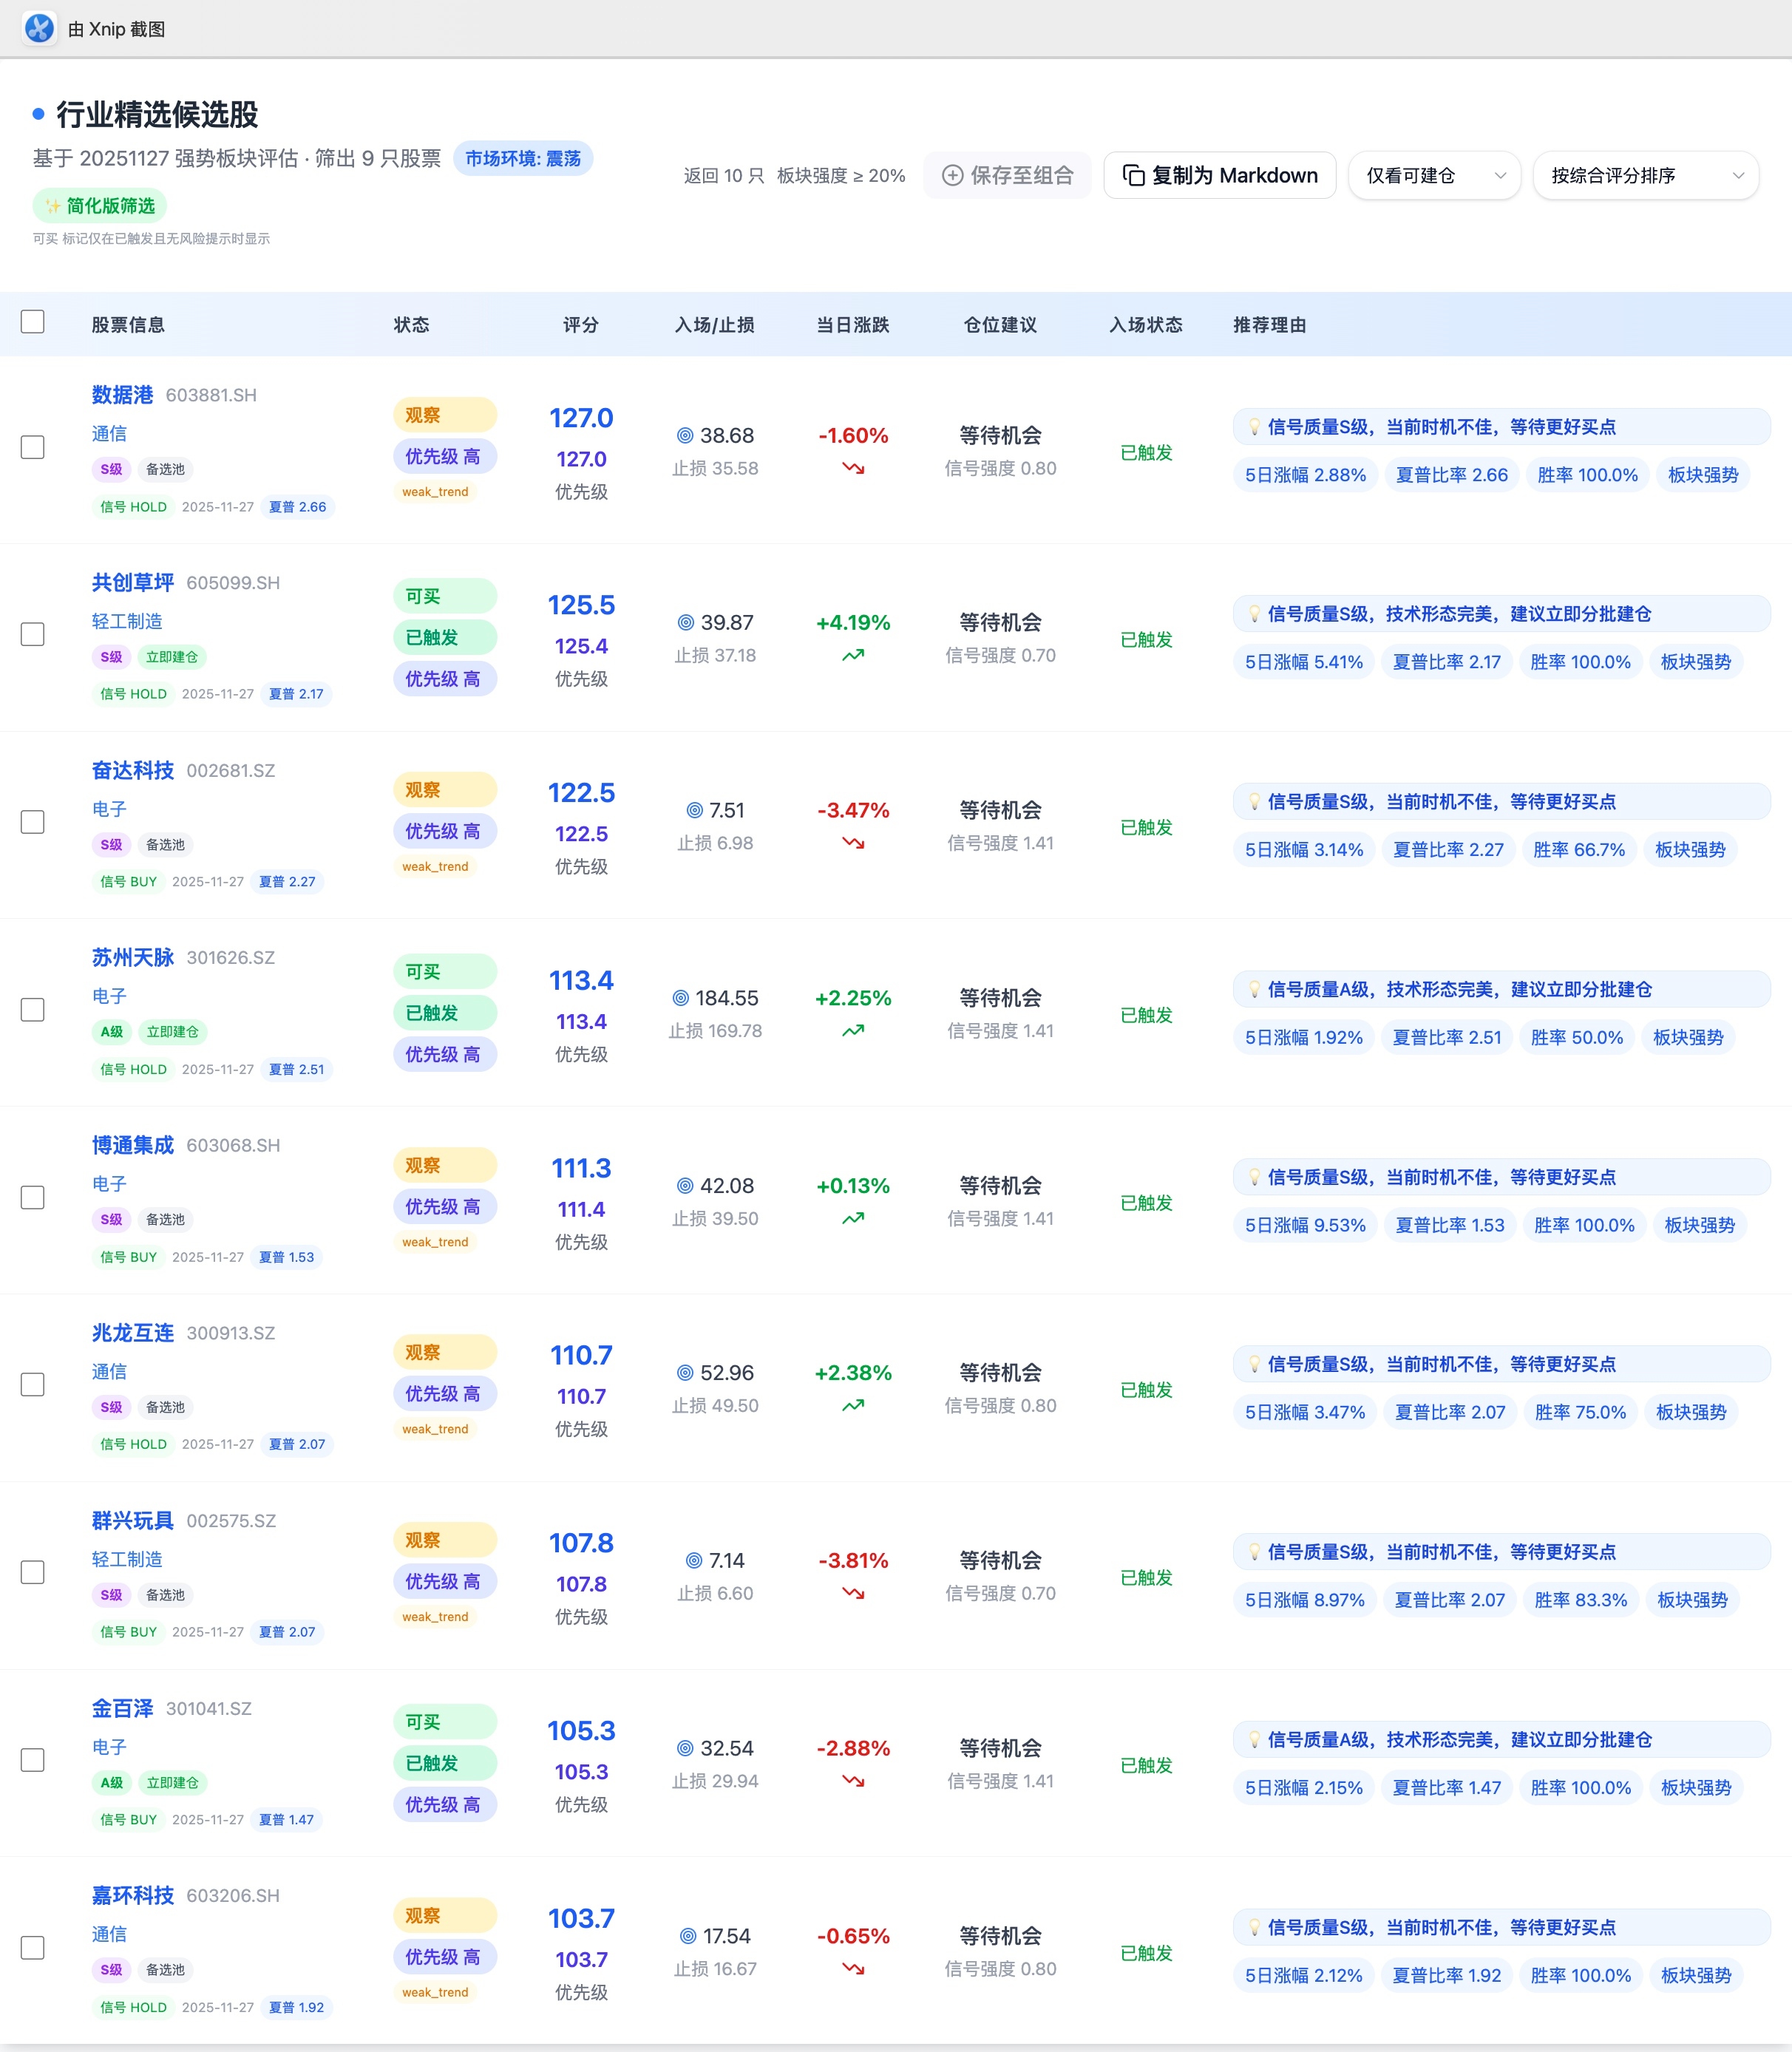Viewport: 1792px width, 2052px height.
Task: Click the green up-trend arrow for 共创草坪
Action: (853, 656)
